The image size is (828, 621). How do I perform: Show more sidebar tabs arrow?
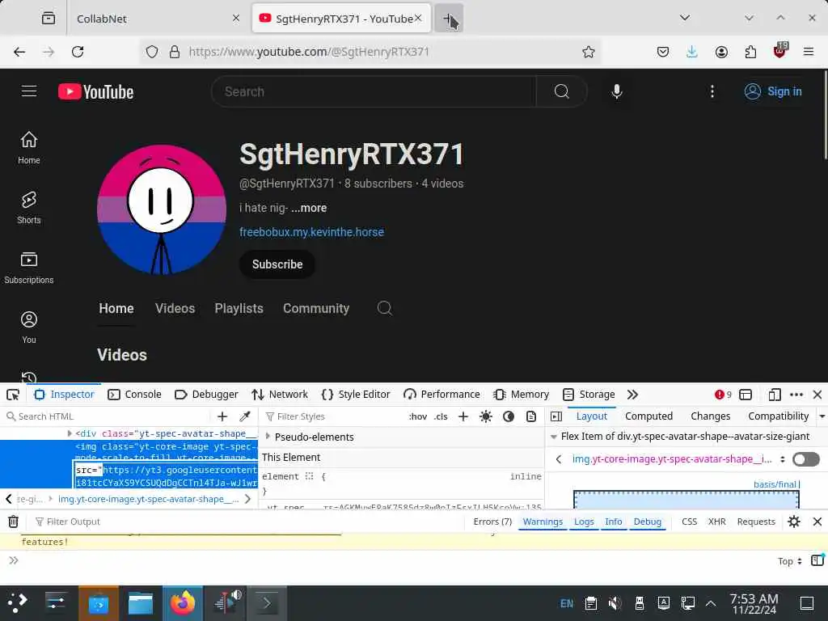822,416
